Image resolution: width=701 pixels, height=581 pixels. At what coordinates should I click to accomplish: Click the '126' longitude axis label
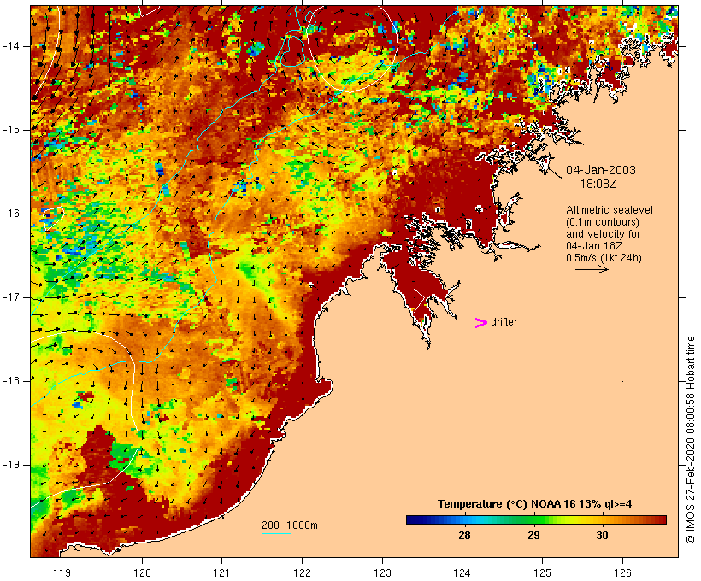point(622,572)
